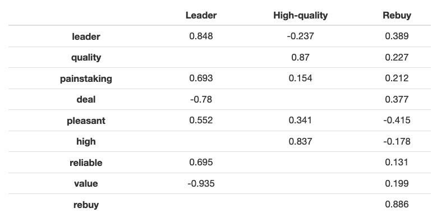Viewport: 446px width, 222px height.
Task: Select the cell showing 0.848
Action: coord(201,36)
